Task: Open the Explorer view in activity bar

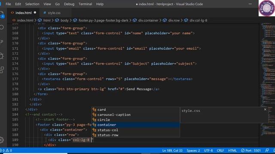Action: coord(1,14)
